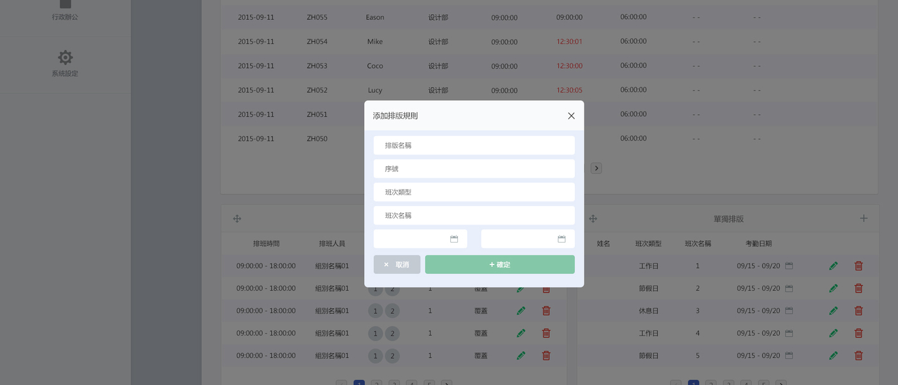Open 考勤日期 calendar for 班次名稱 5 row

(789, 355)
